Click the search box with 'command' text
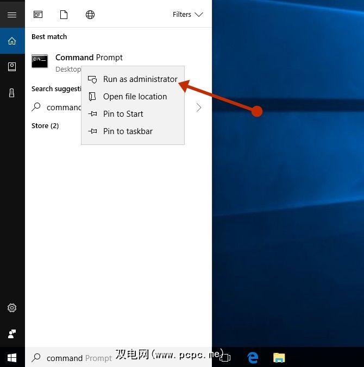The image size is (364, 367). point(118,357)
